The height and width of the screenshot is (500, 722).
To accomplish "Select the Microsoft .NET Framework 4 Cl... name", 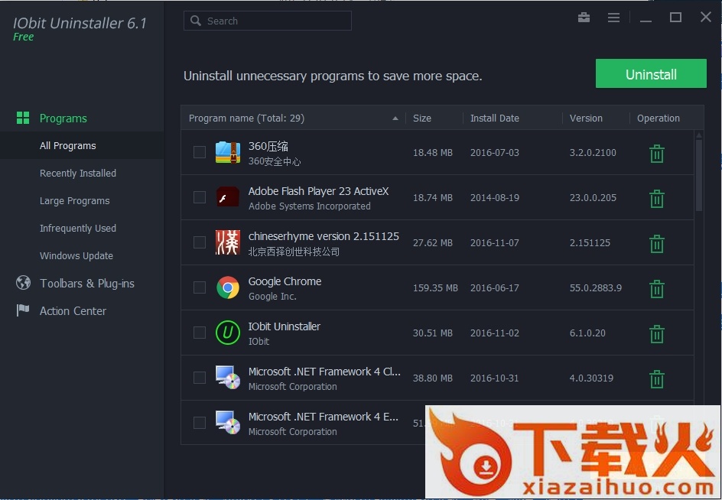I will tap(324, 372).
